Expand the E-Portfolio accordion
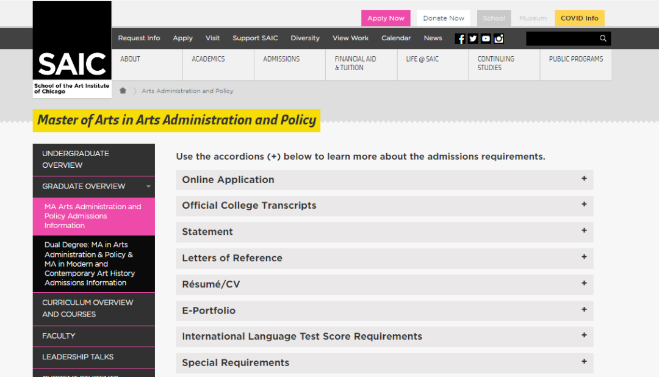Viewport: 659px width, 377px height. (x=384, y=311)
